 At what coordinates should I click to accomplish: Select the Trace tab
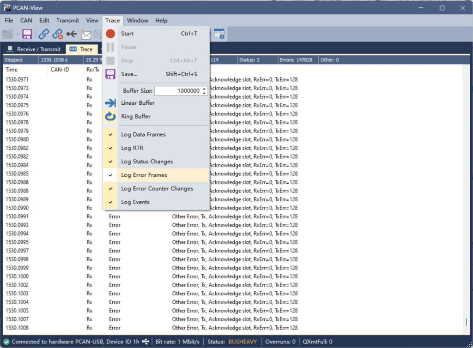(x=82, y=49)
